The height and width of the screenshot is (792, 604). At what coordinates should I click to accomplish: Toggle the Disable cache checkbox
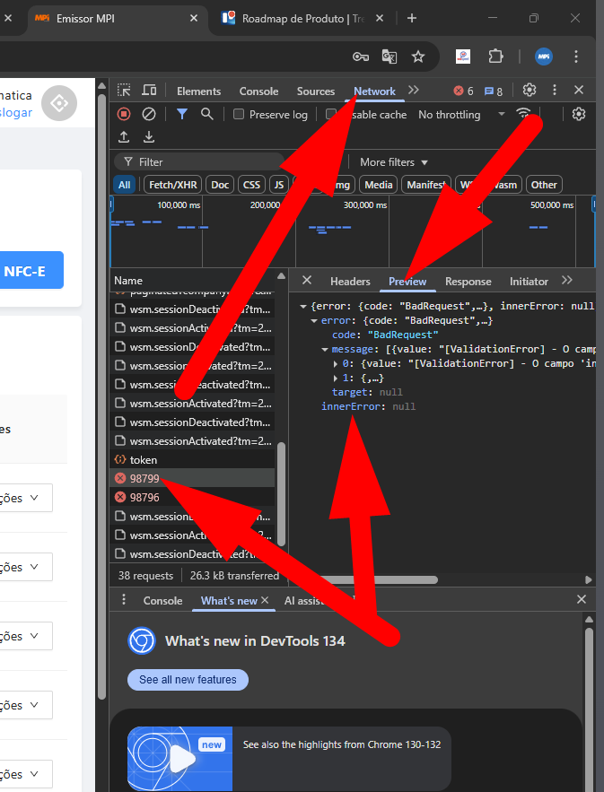click(x=331, y=115)
